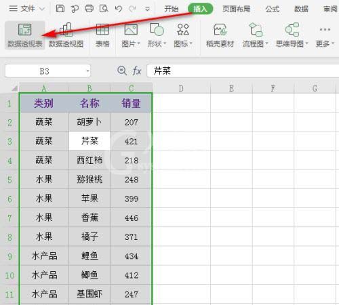Open the Name Box dropdown arrow
This screenshot has height=305, width=339.
click(87, 71)
